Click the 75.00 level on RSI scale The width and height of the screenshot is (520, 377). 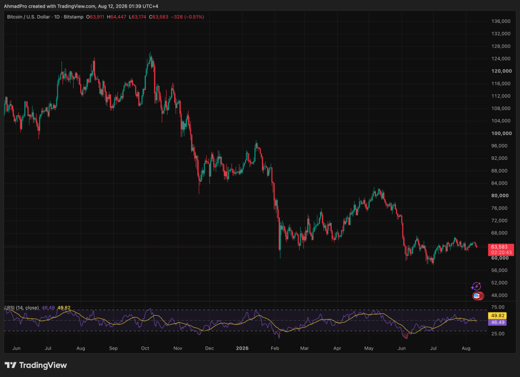498,307
